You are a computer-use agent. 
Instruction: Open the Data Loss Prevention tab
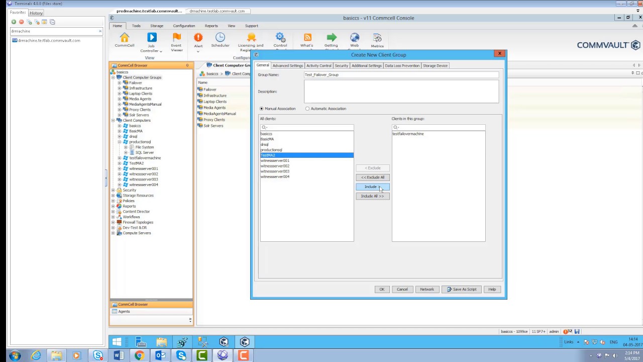pos(402,65)
